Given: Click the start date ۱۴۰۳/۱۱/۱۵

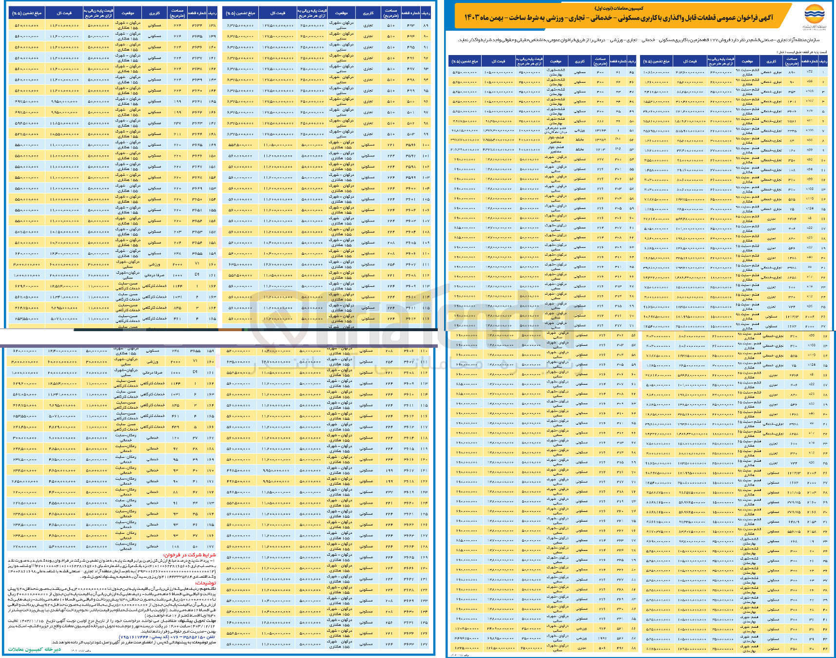Looking at the screenshot, I should click(32, 621).
